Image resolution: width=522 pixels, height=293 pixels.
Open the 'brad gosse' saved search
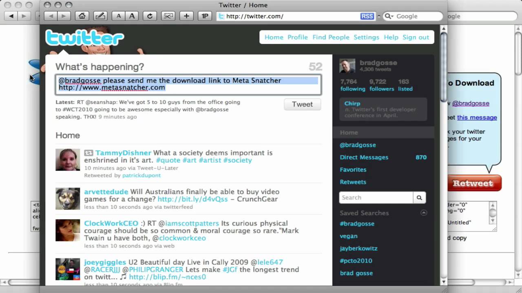[356, 273]
